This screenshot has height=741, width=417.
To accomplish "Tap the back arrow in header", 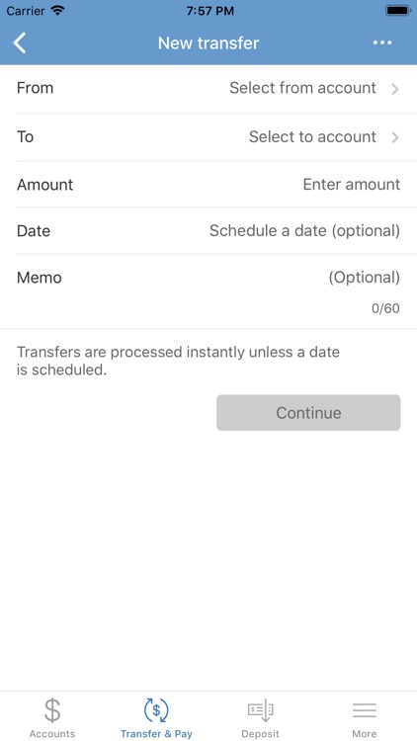I will click(x=20, y=43).
